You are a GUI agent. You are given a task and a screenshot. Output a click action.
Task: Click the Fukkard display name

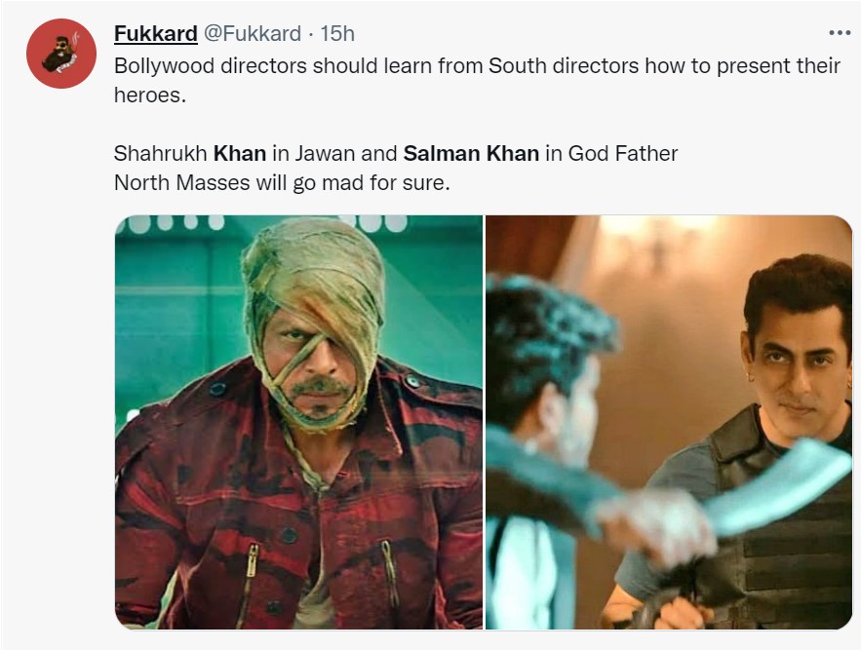(155, 34)
